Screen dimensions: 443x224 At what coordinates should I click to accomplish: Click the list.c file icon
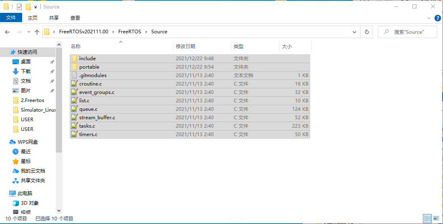[x=74, y=101]
